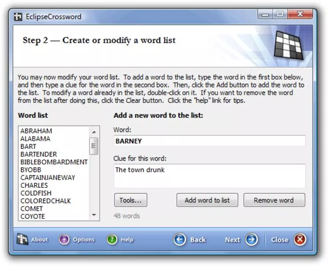Select BART in the word list

28,146
